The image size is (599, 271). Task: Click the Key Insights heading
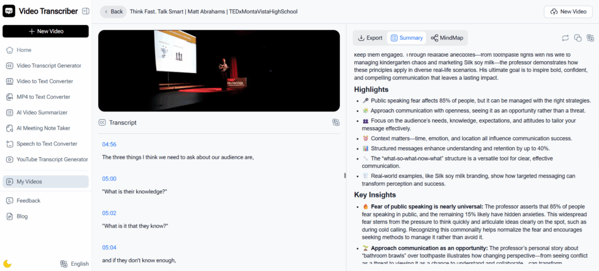375,195
